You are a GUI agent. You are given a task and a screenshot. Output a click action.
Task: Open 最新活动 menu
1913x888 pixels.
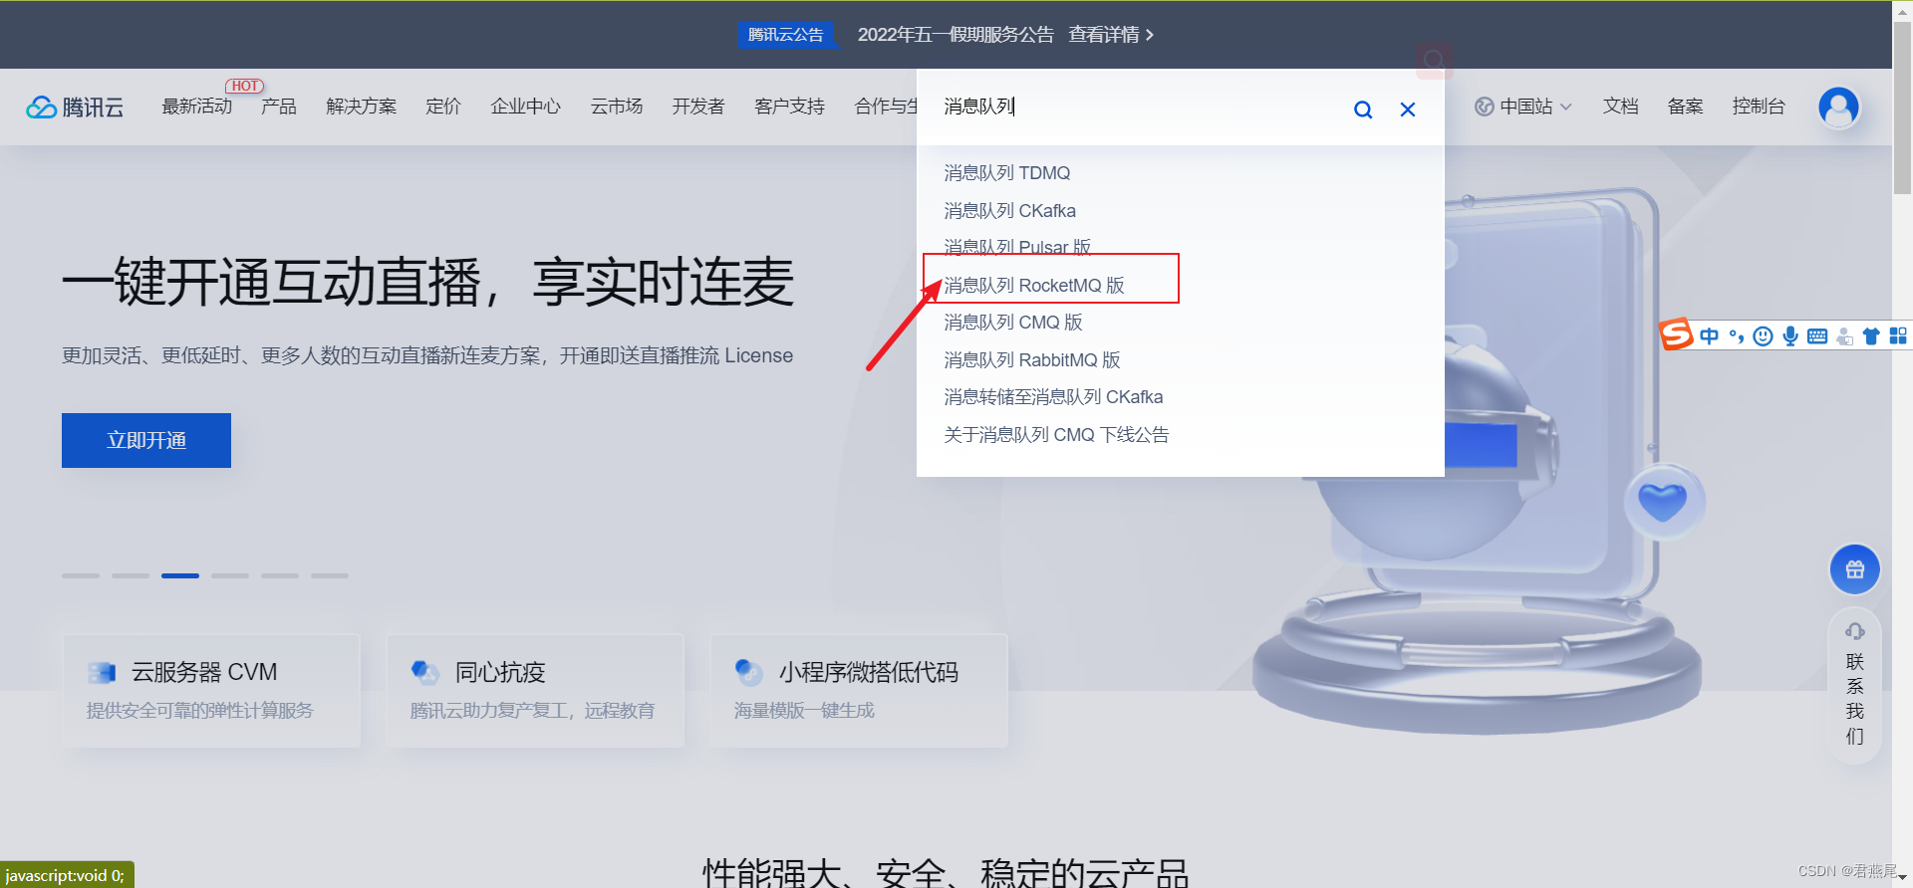(x=197, y=107)
